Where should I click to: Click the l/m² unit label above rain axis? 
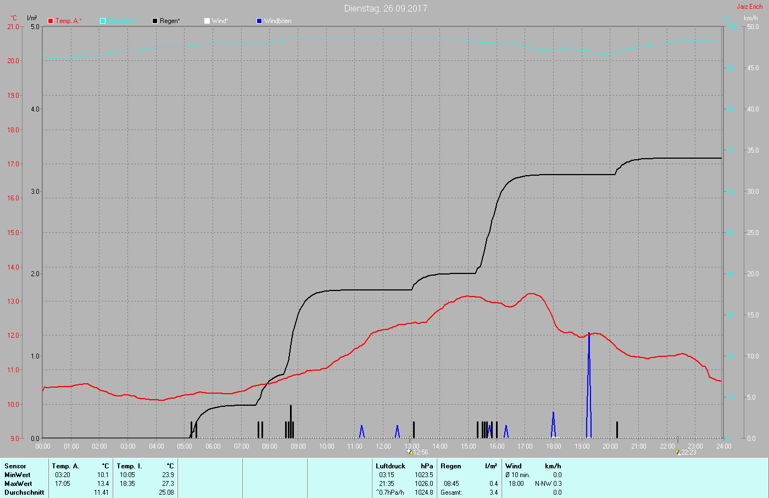point(32,18)
